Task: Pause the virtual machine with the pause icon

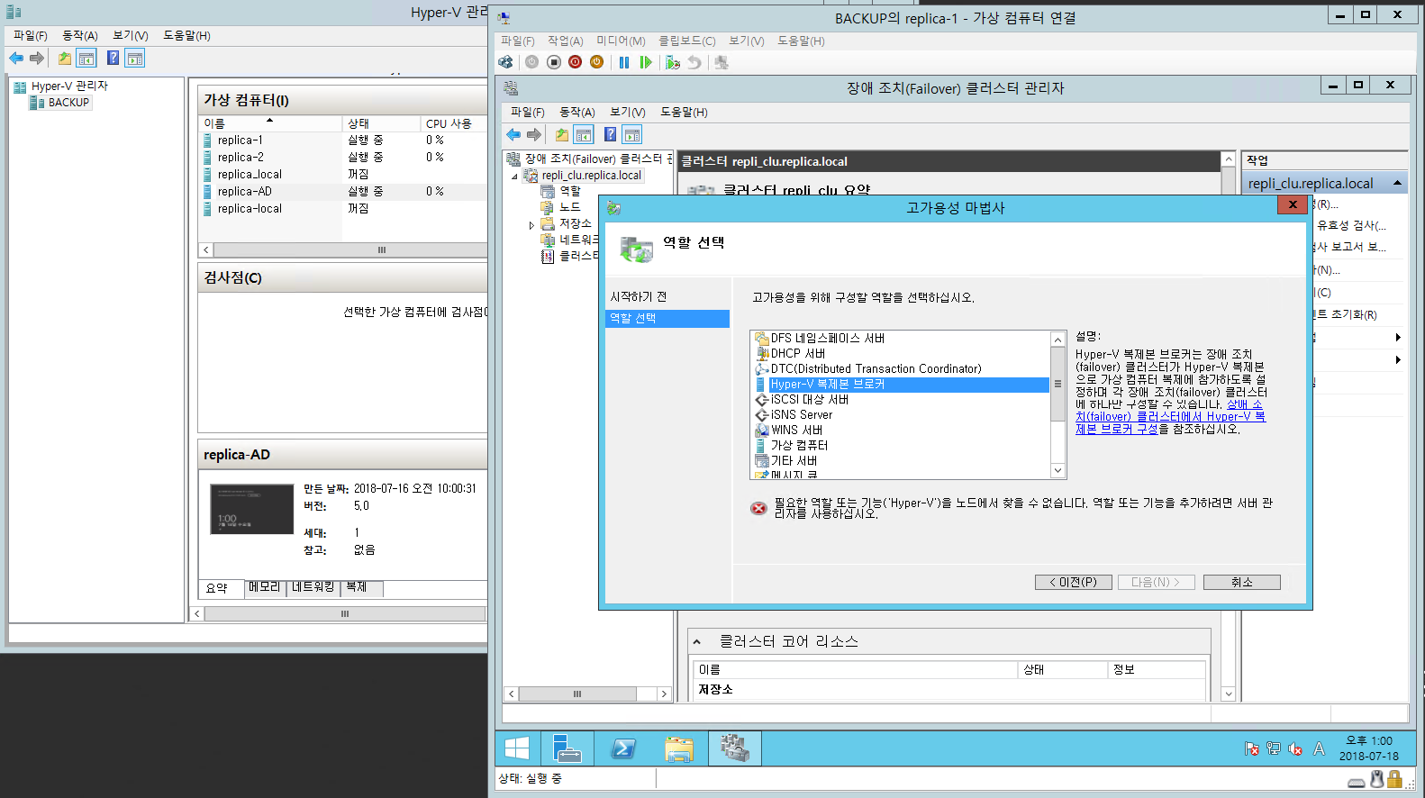Action: [624, 62]
